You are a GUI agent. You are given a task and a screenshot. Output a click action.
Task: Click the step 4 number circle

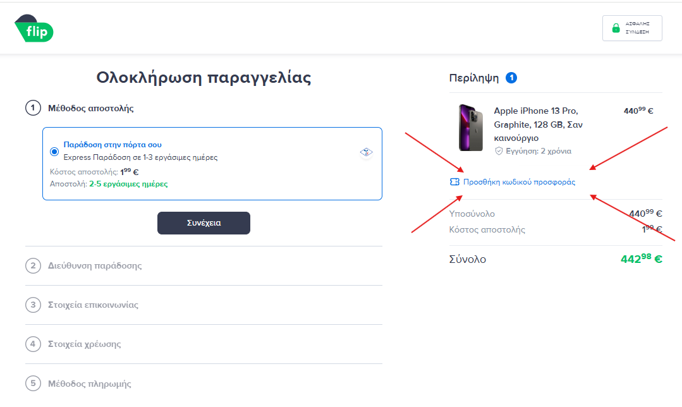[x=33, y=344]
